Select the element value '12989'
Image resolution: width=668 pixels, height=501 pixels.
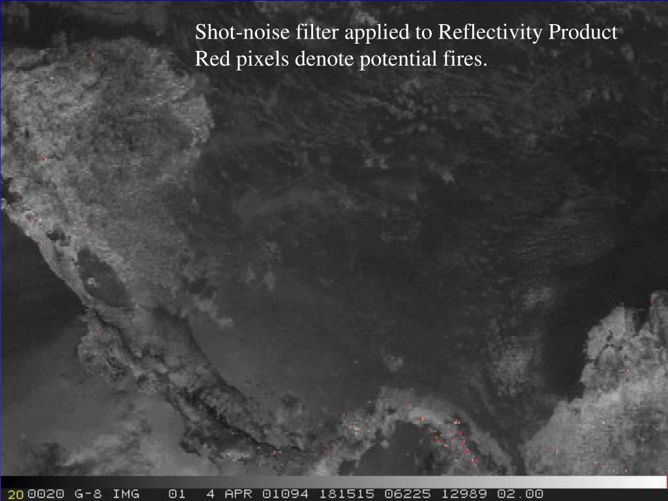[464, 494]
